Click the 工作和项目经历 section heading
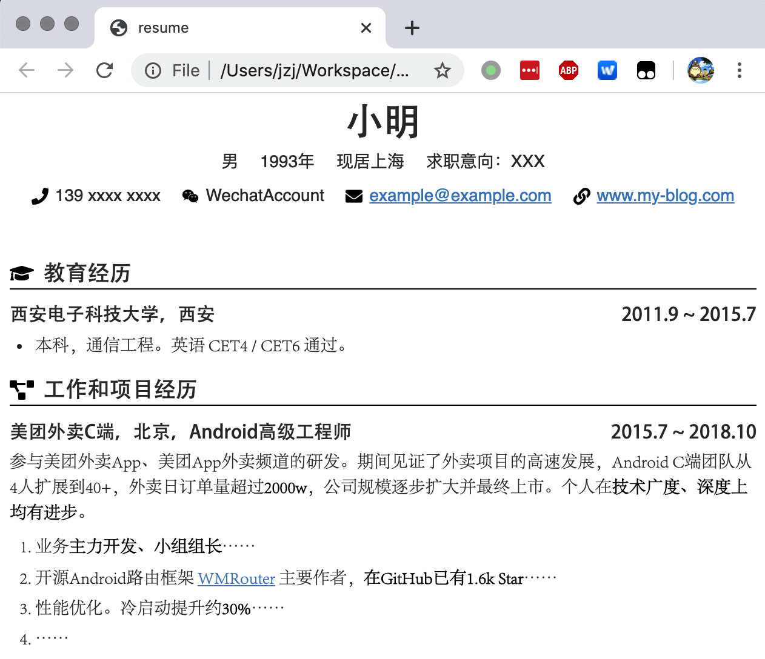The width and height of the screenshot is (765, 659). [x=120, y=389]
